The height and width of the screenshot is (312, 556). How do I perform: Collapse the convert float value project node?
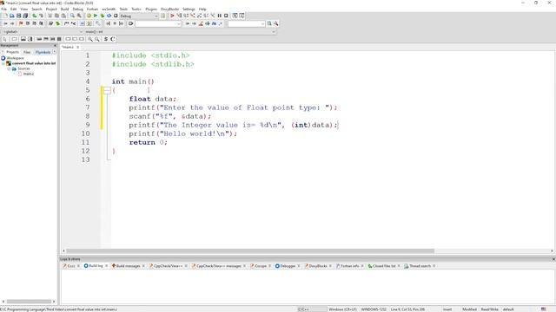click(3, 63)
